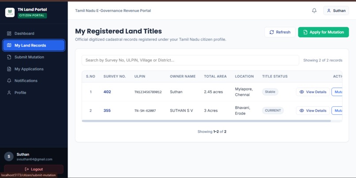The width and height of the screenshot is (356, 178).
Task: View details for survey number 355
Action: coord(313,110)
